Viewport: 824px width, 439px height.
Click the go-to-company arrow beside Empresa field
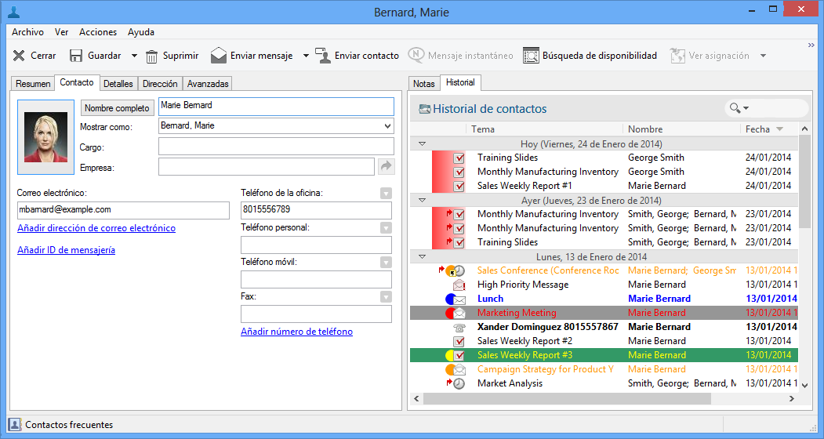pos(386,166)
